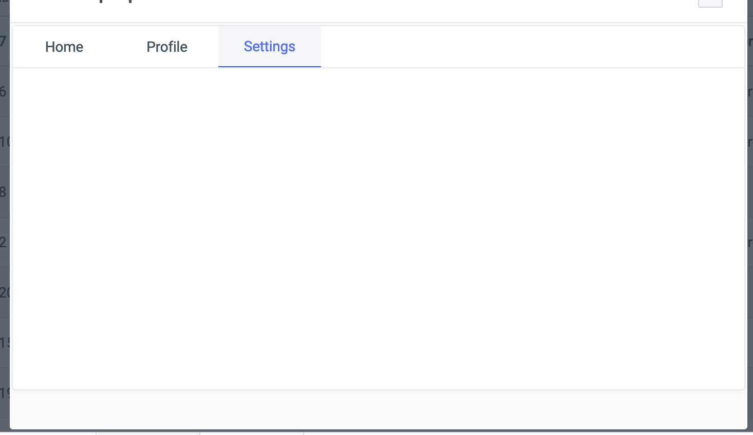Viewport: 753px width, 435px height.
Task: Select the background row showing number 6
Action: [x=4, y=91]
